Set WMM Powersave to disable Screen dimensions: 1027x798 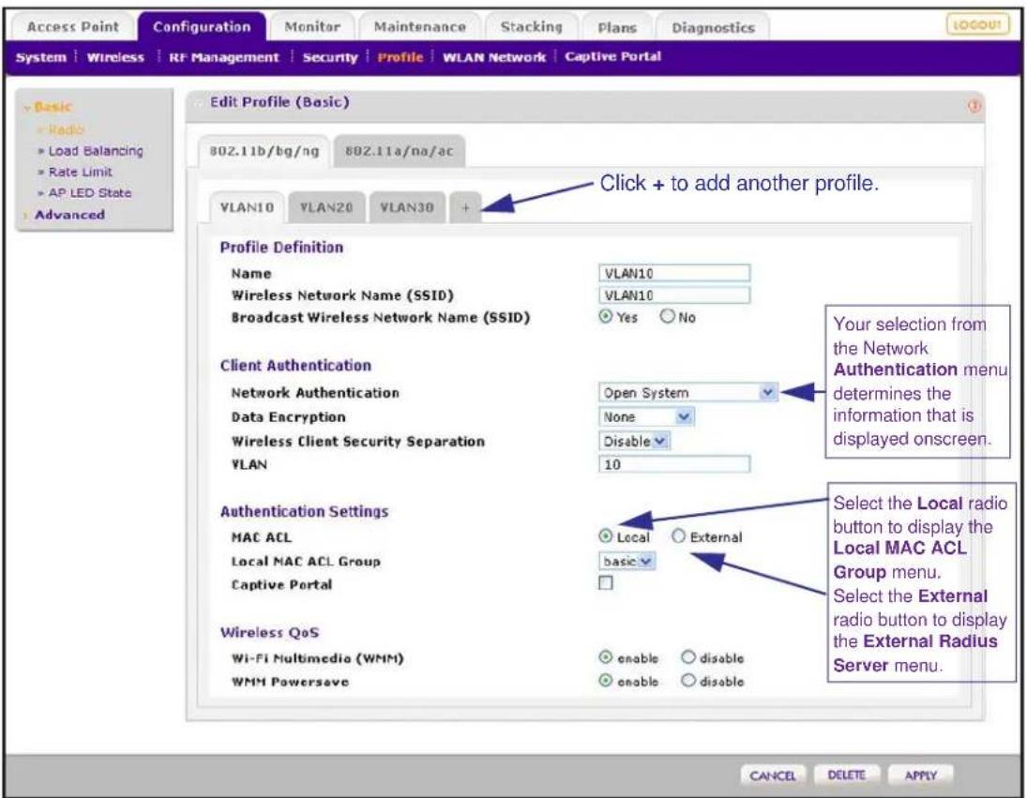coord(687,680)
